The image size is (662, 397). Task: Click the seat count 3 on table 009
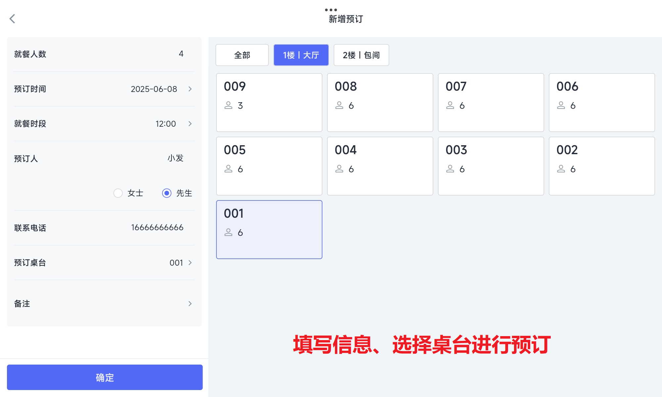[240, 106]
